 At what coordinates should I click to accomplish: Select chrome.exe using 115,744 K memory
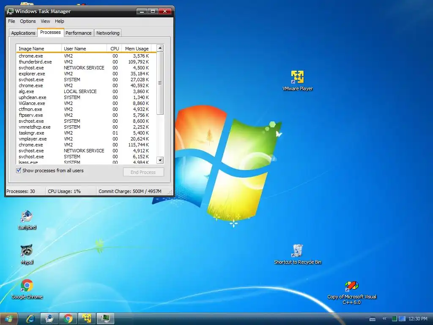[x=86, y=145]
